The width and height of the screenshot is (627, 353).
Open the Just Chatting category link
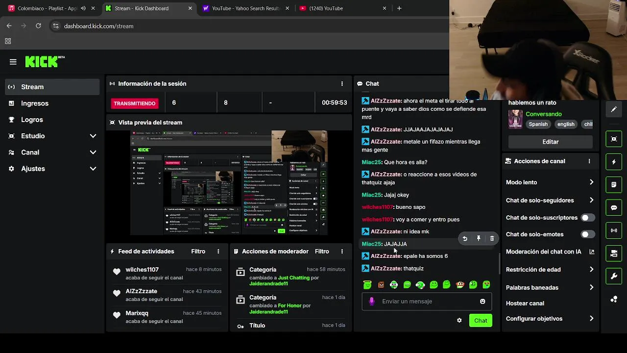(294, 277)
